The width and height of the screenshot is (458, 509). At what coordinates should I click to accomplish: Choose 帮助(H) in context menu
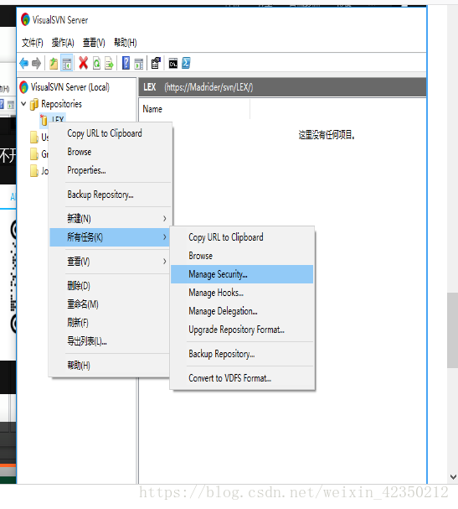coord(111,366)
